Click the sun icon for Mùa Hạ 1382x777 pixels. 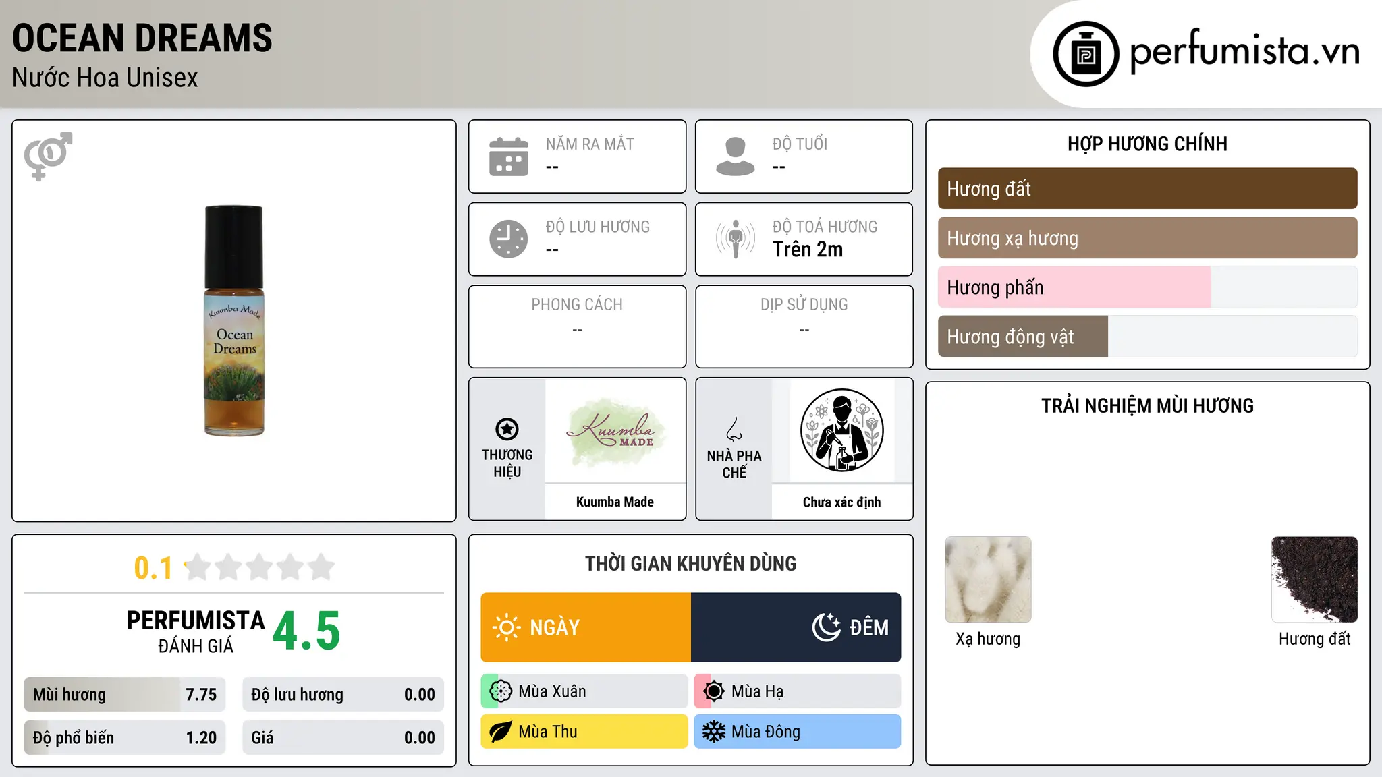[x=714, y=691]
